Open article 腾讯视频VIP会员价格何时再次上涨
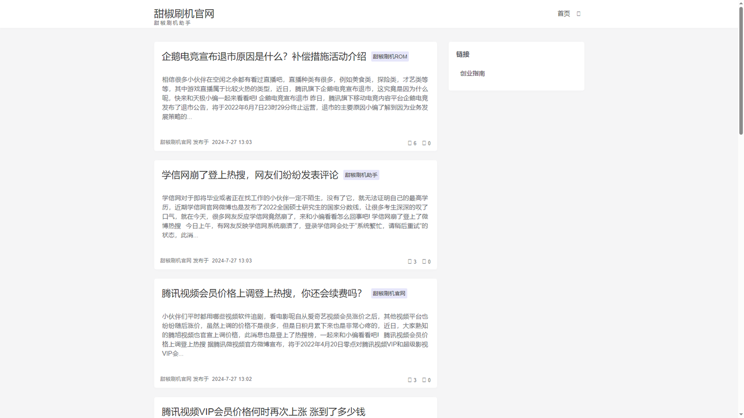This screenshot has width=744, height=418. pyautogui.click(x=263, y=412)
